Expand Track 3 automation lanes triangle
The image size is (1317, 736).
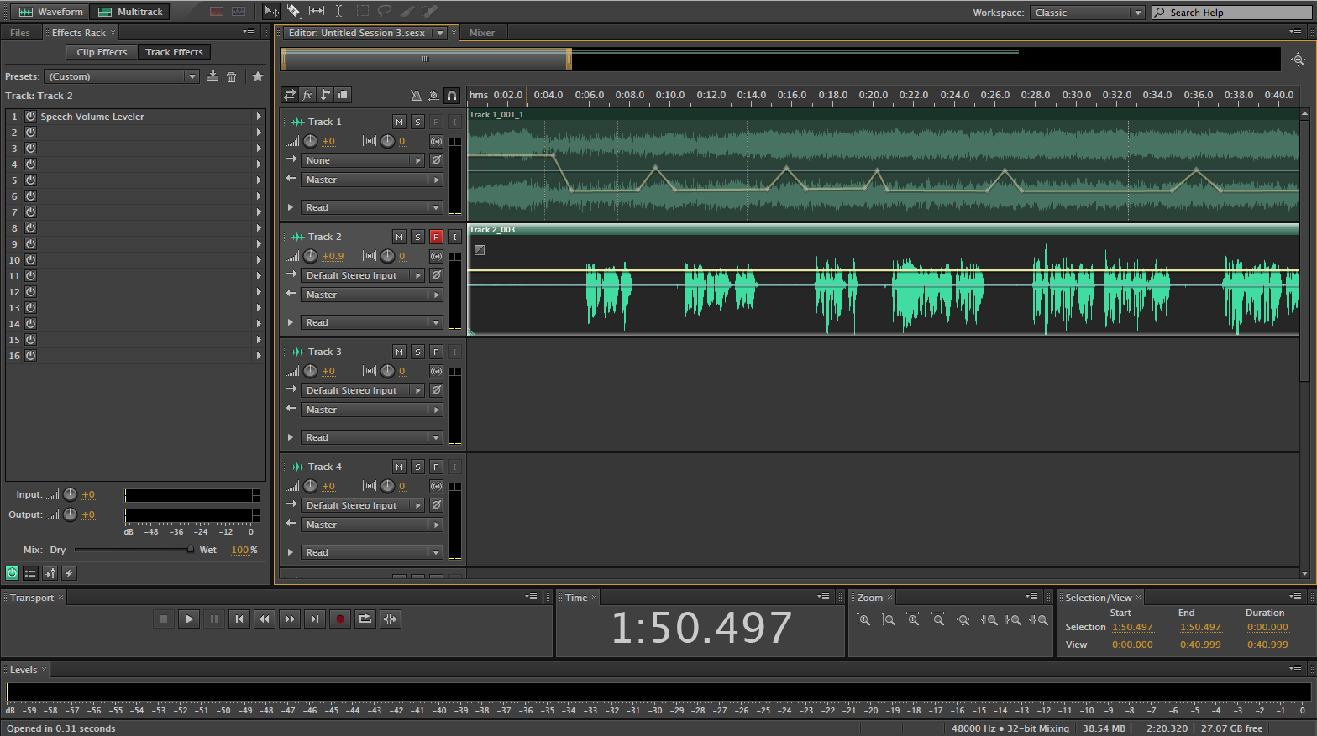pyautogui.click(x=291, y=437)
